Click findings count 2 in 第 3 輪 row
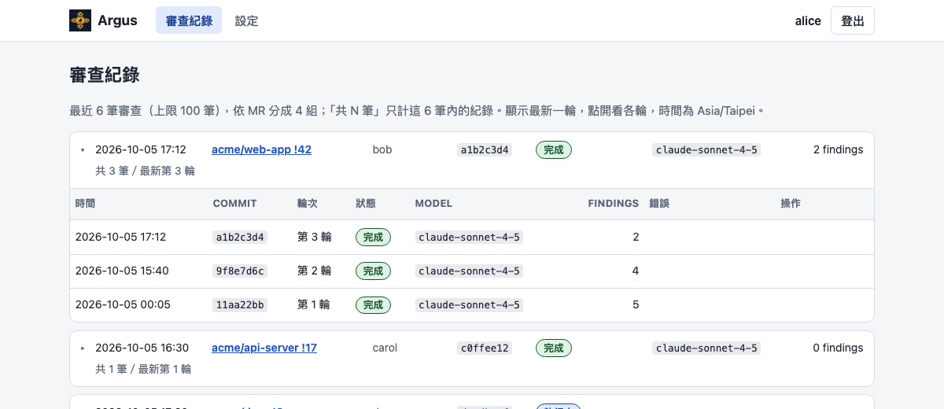The image size is (944, 409). coord(636,237)
